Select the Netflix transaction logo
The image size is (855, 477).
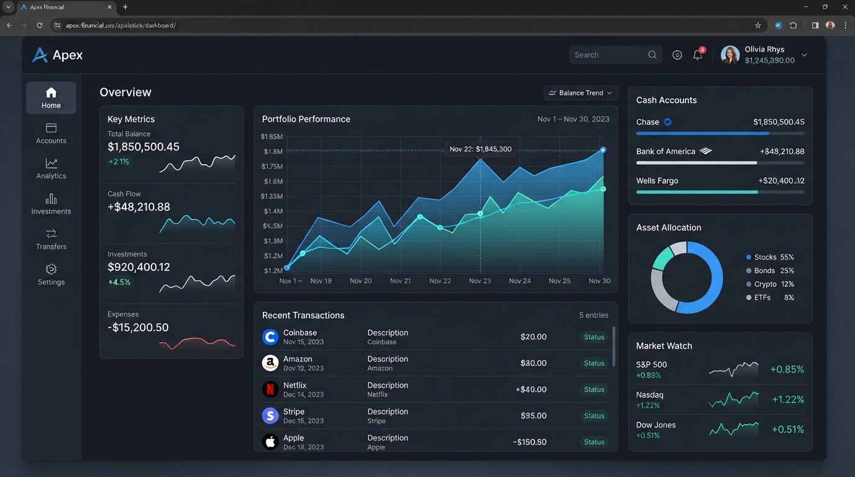(x=270, y=389)
